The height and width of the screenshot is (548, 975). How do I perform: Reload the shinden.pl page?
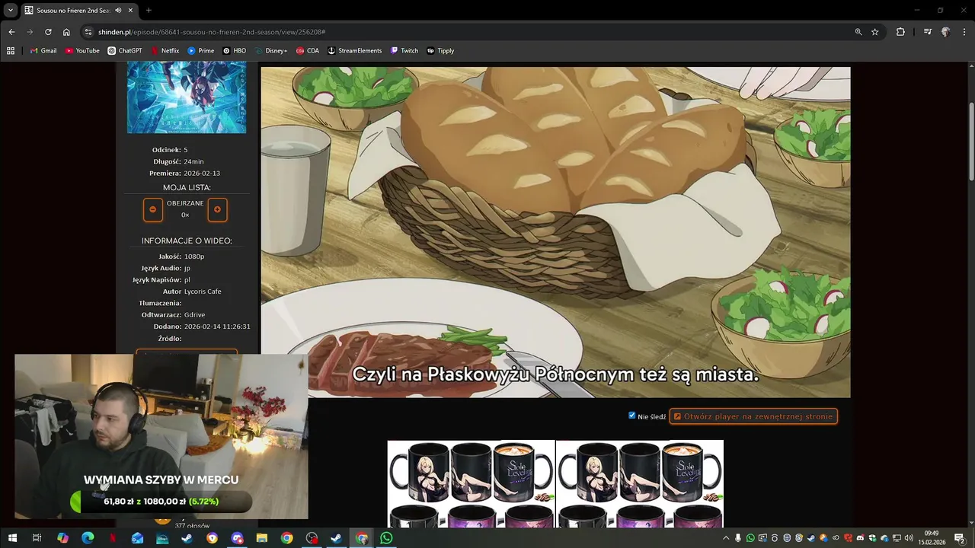tap(48, 32)
